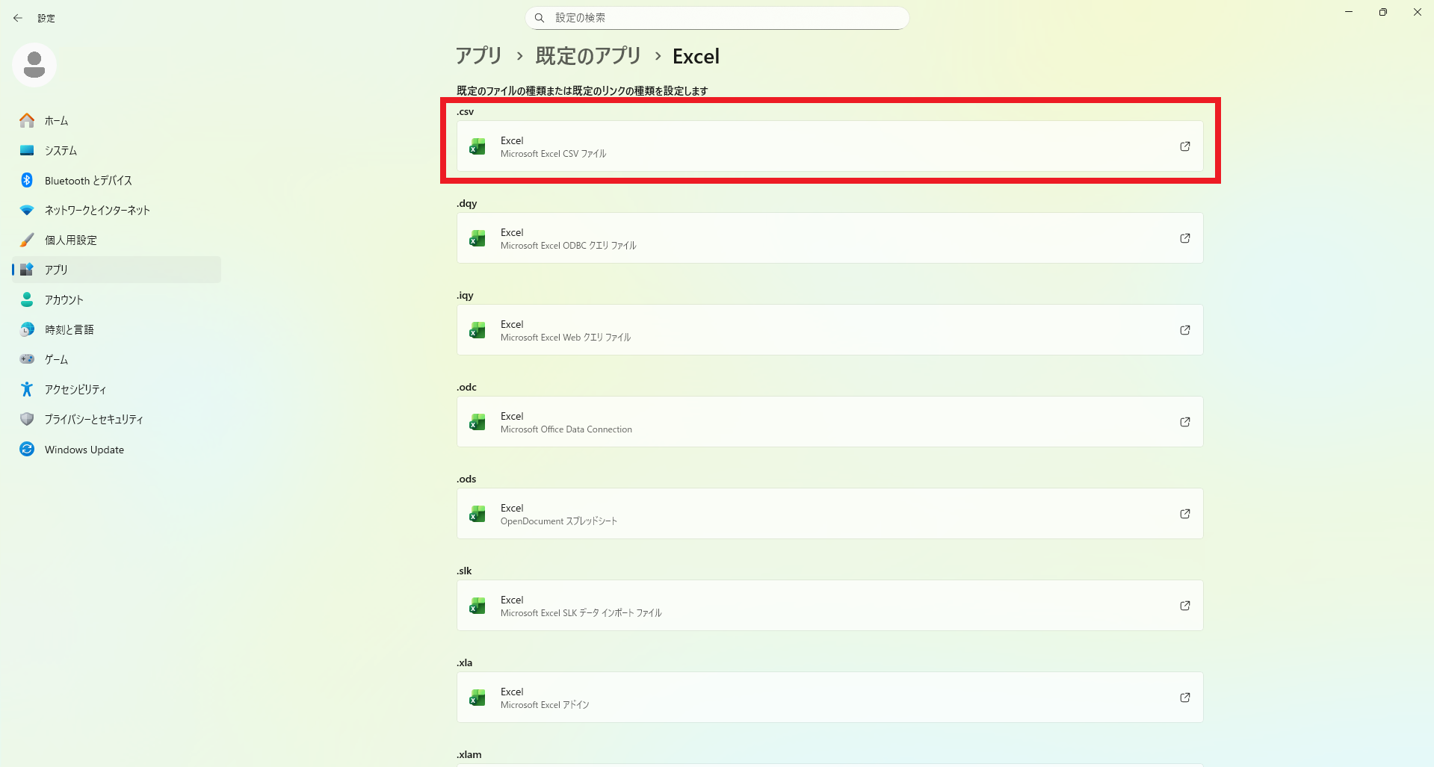Return to 既定のアプリ breadcrumb
The width and height of the screenshot is (1434, 767).
click(x=588, y=56)
